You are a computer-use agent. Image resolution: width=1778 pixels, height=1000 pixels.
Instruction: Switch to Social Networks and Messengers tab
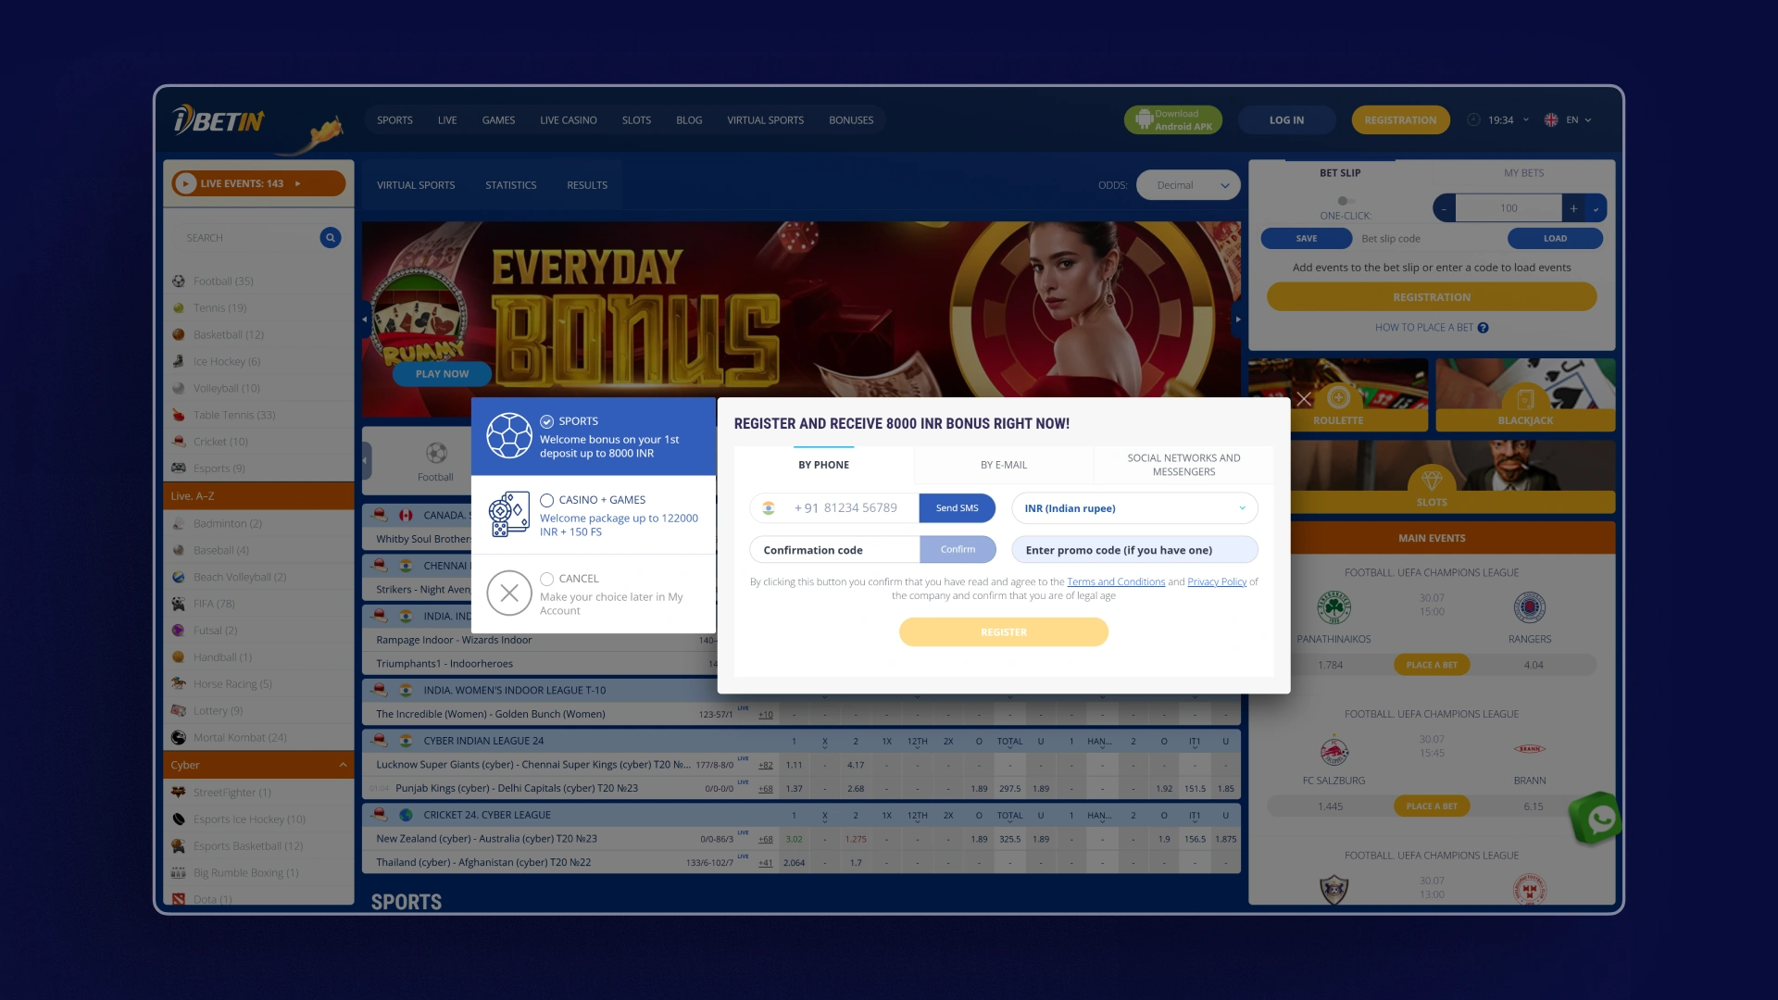[1183, 465]
